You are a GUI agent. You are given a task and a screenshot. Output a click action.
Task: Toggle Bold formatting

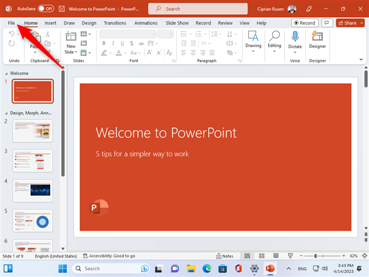[x=104, y=43]
